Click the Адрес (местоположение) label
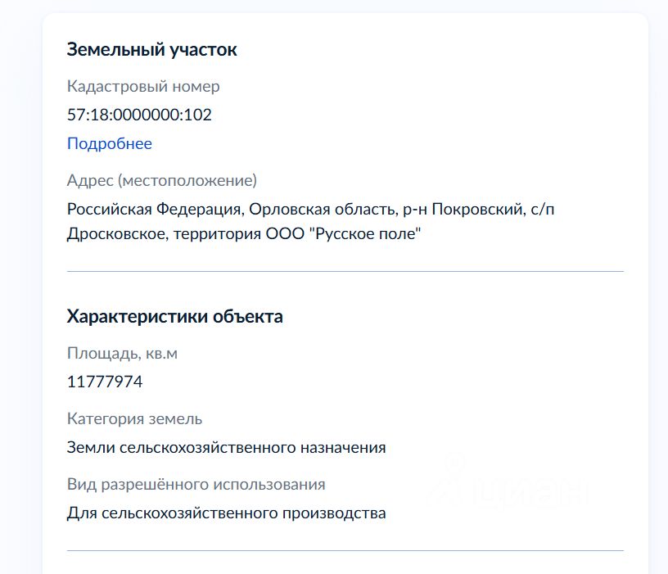Viewport: 668px width, 574px height. 161,180
